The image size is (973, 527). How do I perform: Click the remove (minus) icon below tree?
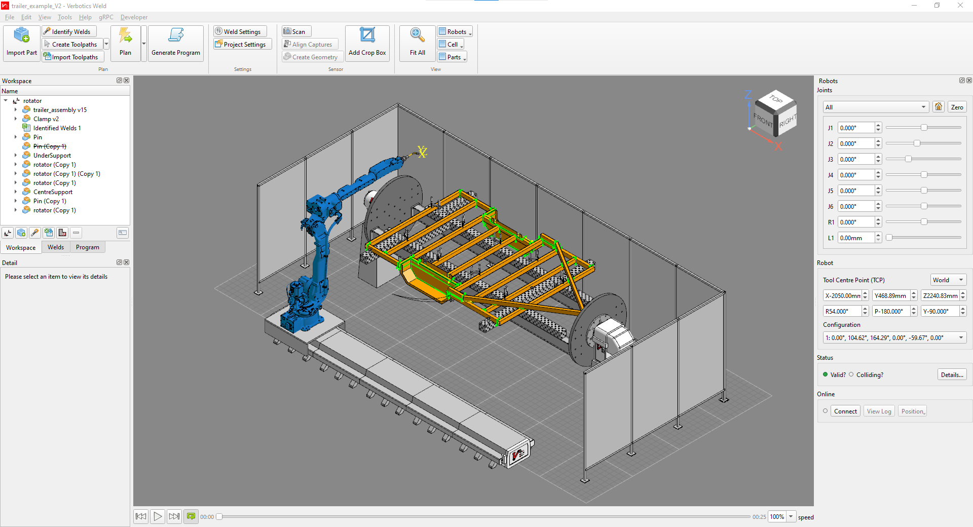point(76,233)
